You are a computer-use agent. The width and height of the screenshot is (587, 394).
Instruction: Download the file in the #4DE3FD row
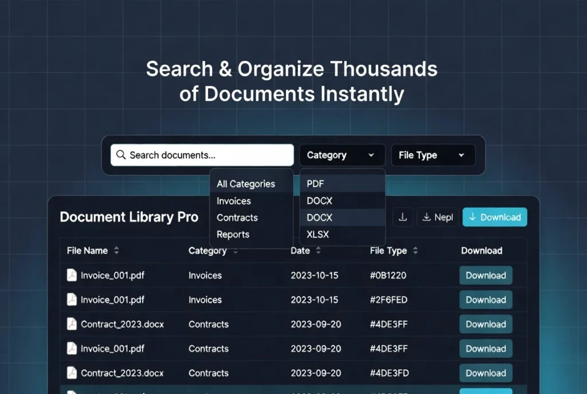[x=486, y=373]
